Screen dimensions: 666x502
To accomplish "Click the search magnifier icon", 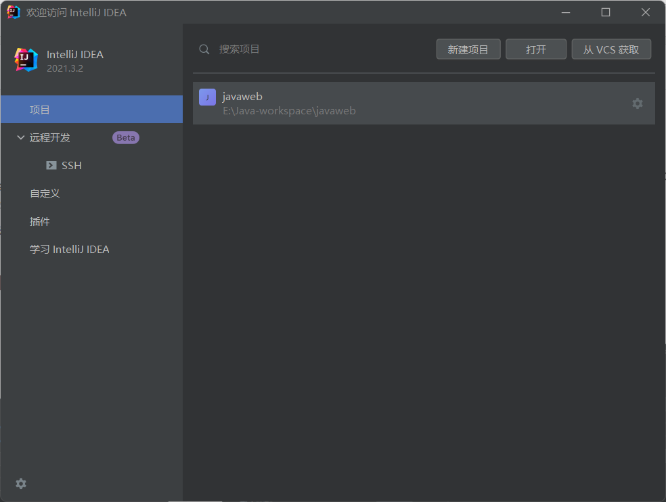I will [204, 49].
